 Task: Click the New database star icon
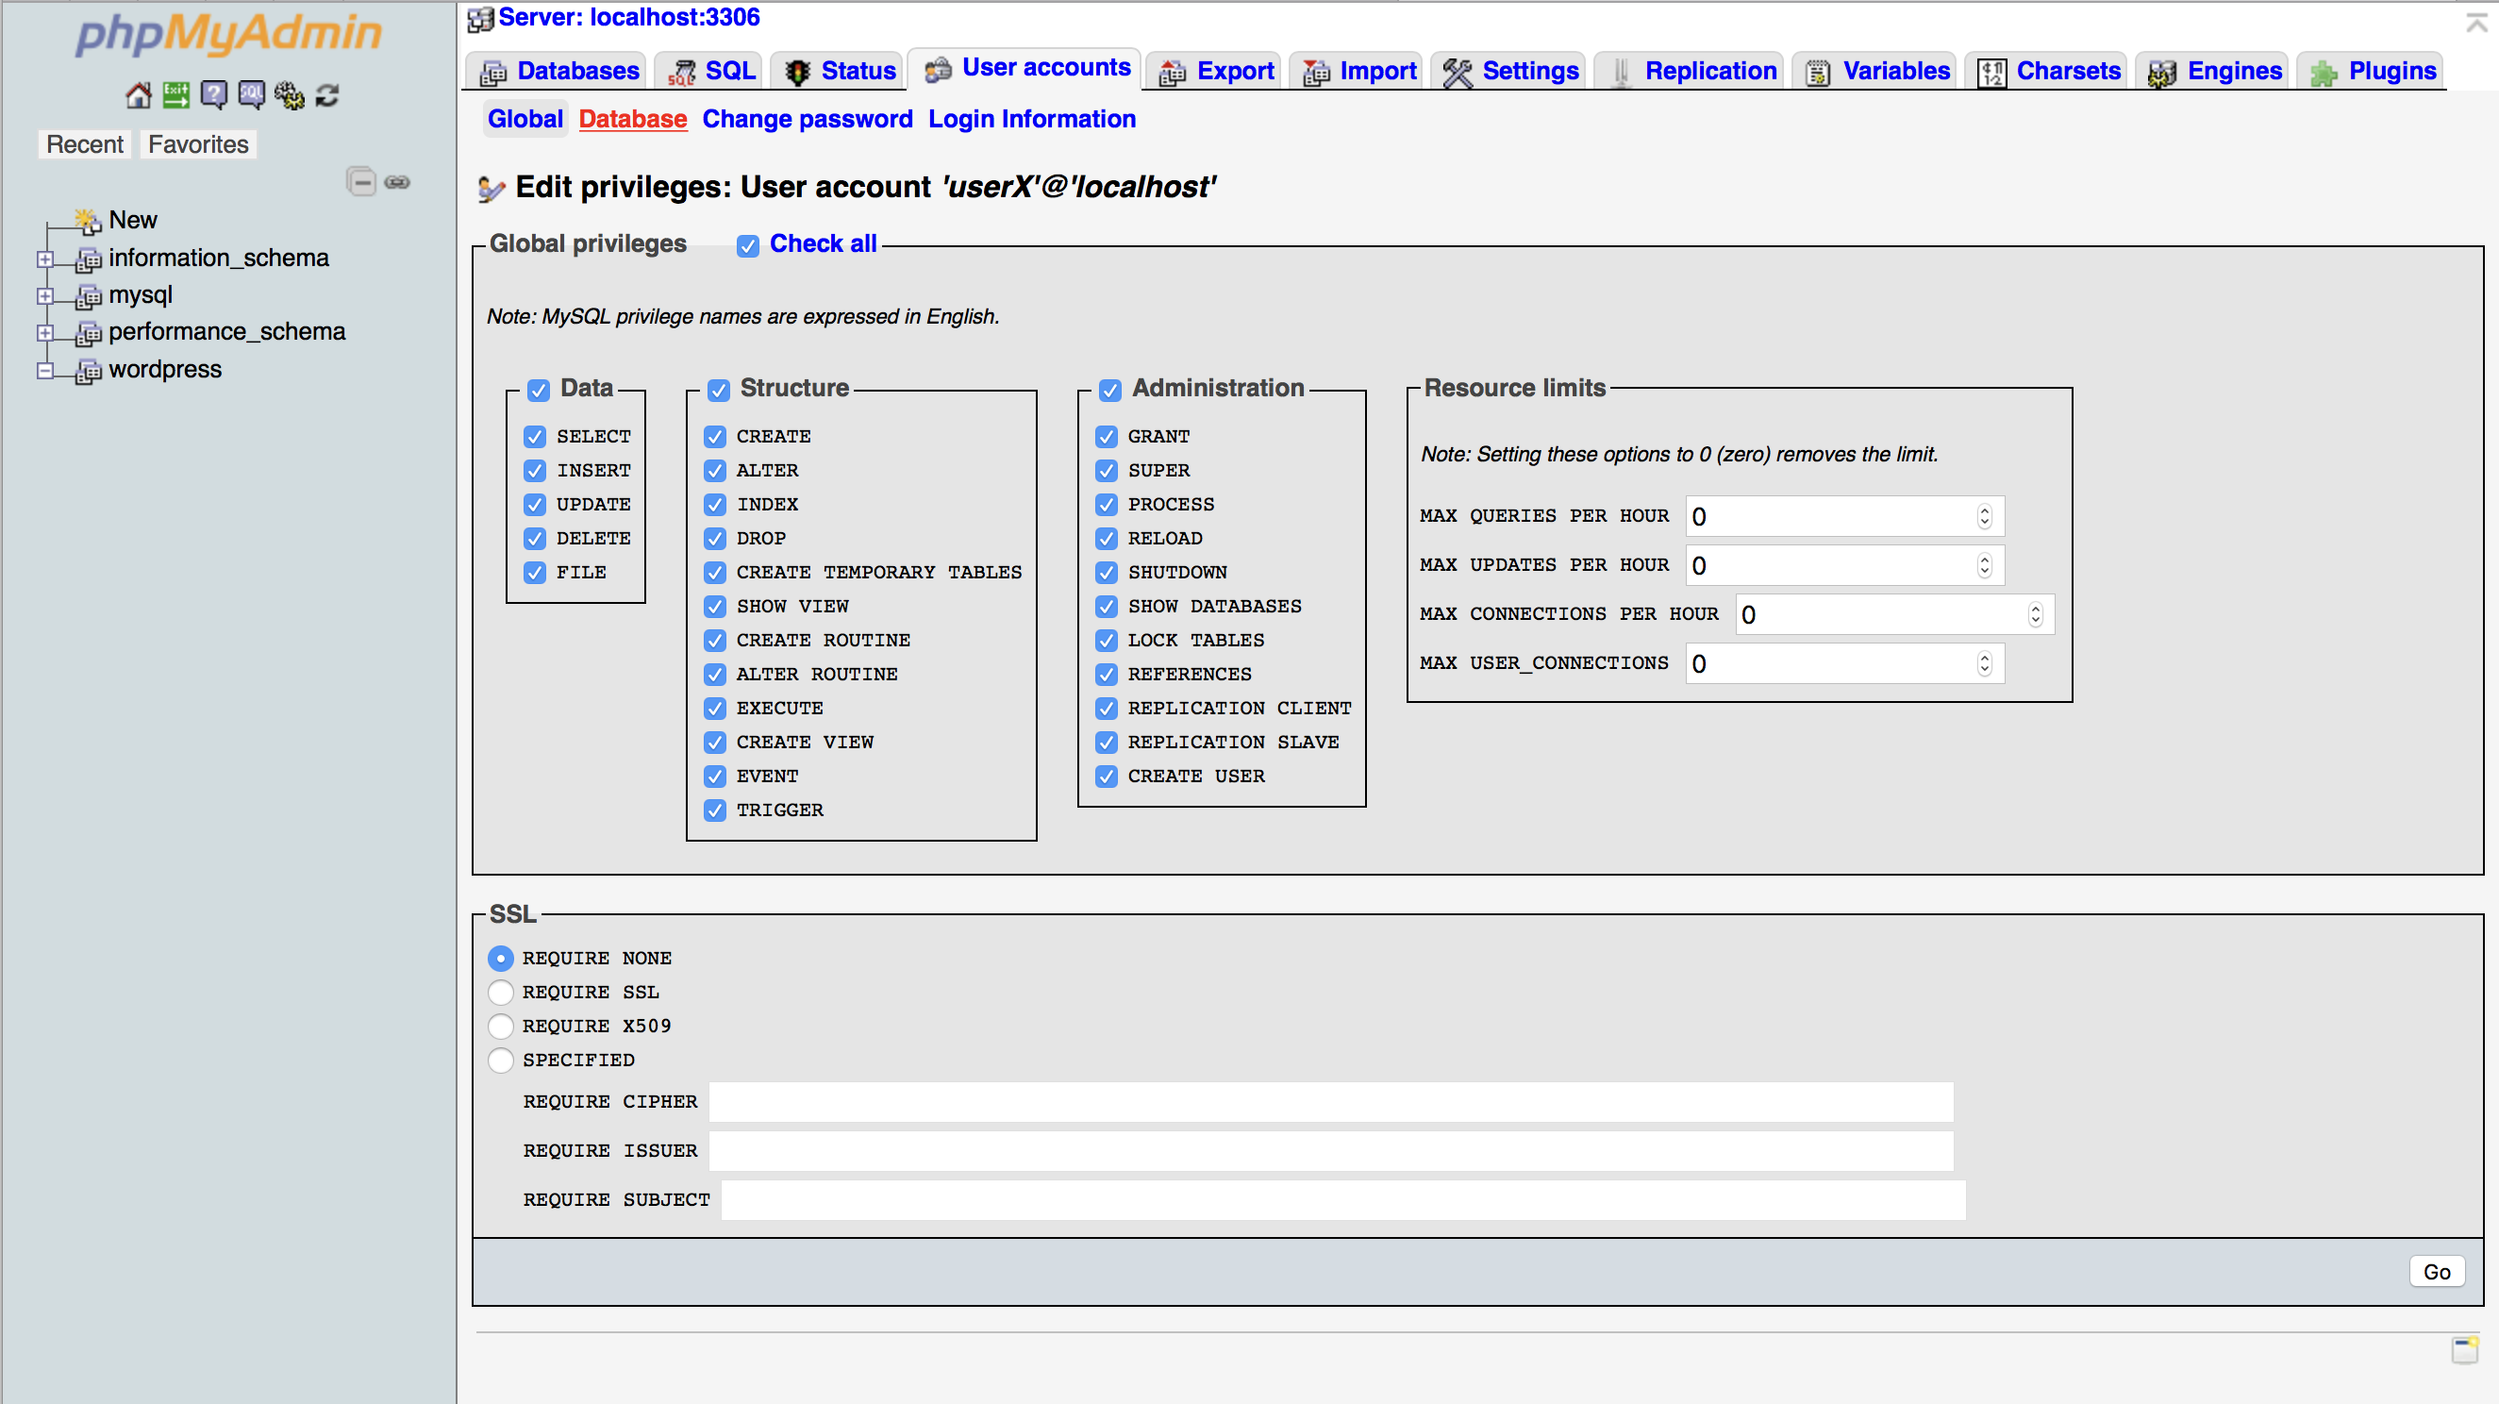coord(89,220)
